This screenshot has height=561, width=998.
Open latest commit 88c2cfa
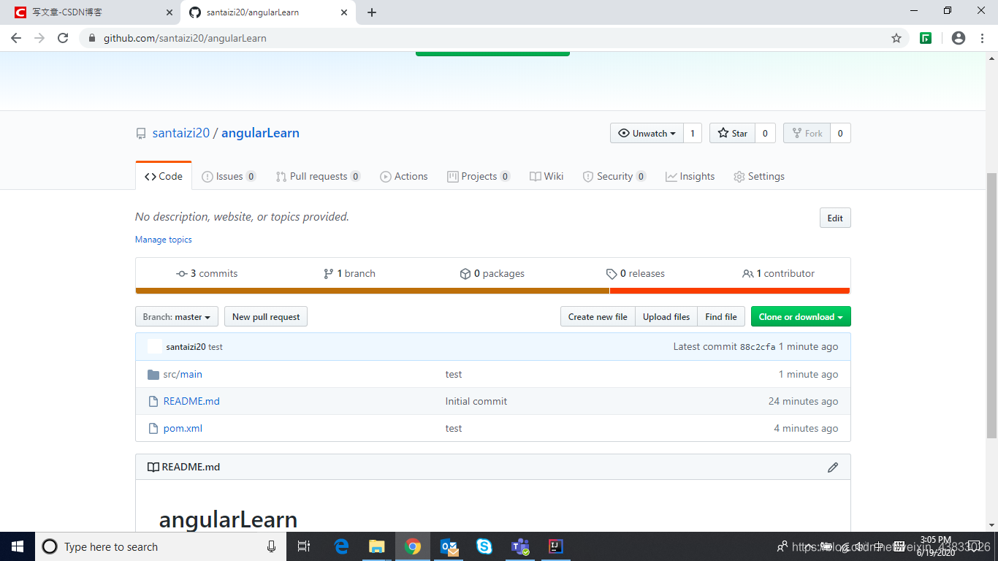pyautogui.click(x=758, y=347)
